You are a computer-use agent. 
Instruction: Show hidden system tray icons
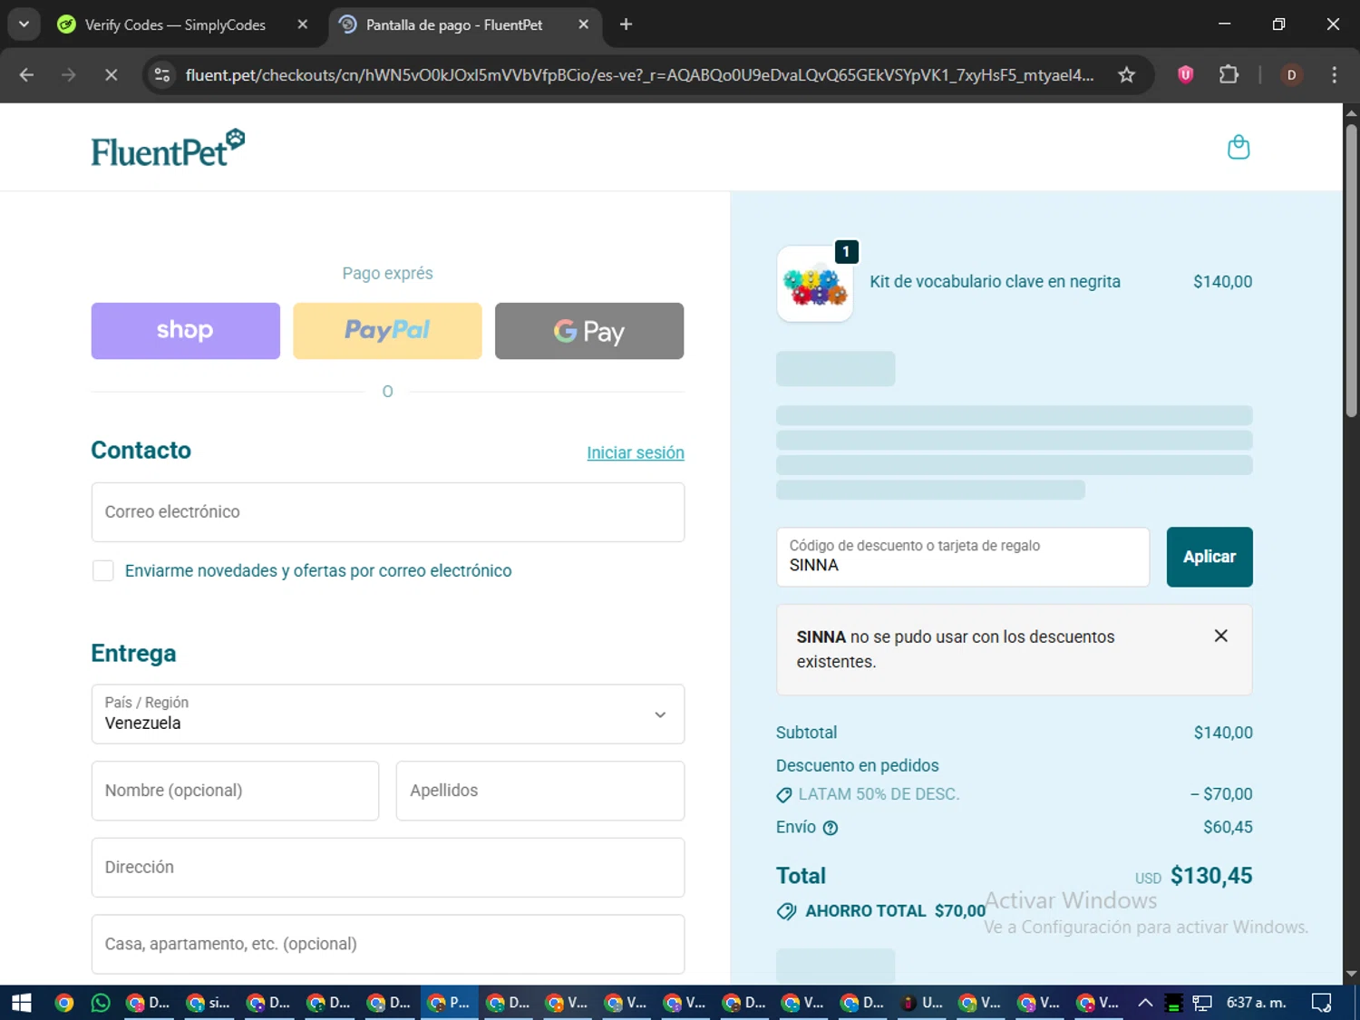click(x=1145, y=1003)
